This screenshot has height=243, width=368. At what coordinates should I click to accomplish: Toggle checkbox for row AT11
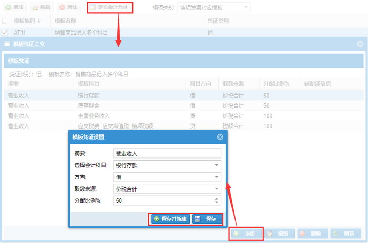click(5, 33)
